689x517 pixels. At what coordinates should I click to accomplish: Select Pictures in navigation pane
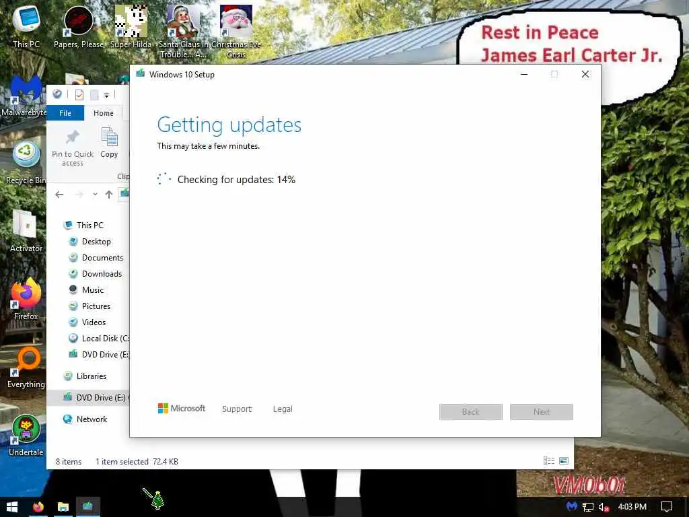(x=96, y=306)
